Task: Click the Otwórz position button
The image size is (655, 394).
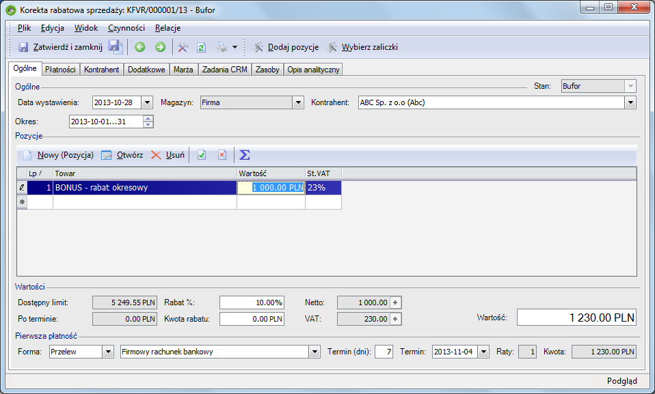Action: [122, 155]
